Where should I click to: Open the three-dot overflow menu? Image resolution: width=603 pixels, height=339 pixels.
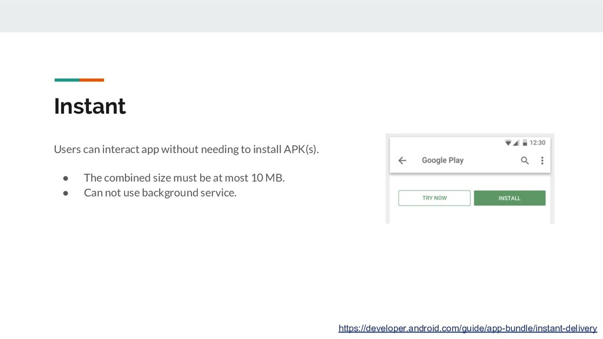(x=542, y=160)
